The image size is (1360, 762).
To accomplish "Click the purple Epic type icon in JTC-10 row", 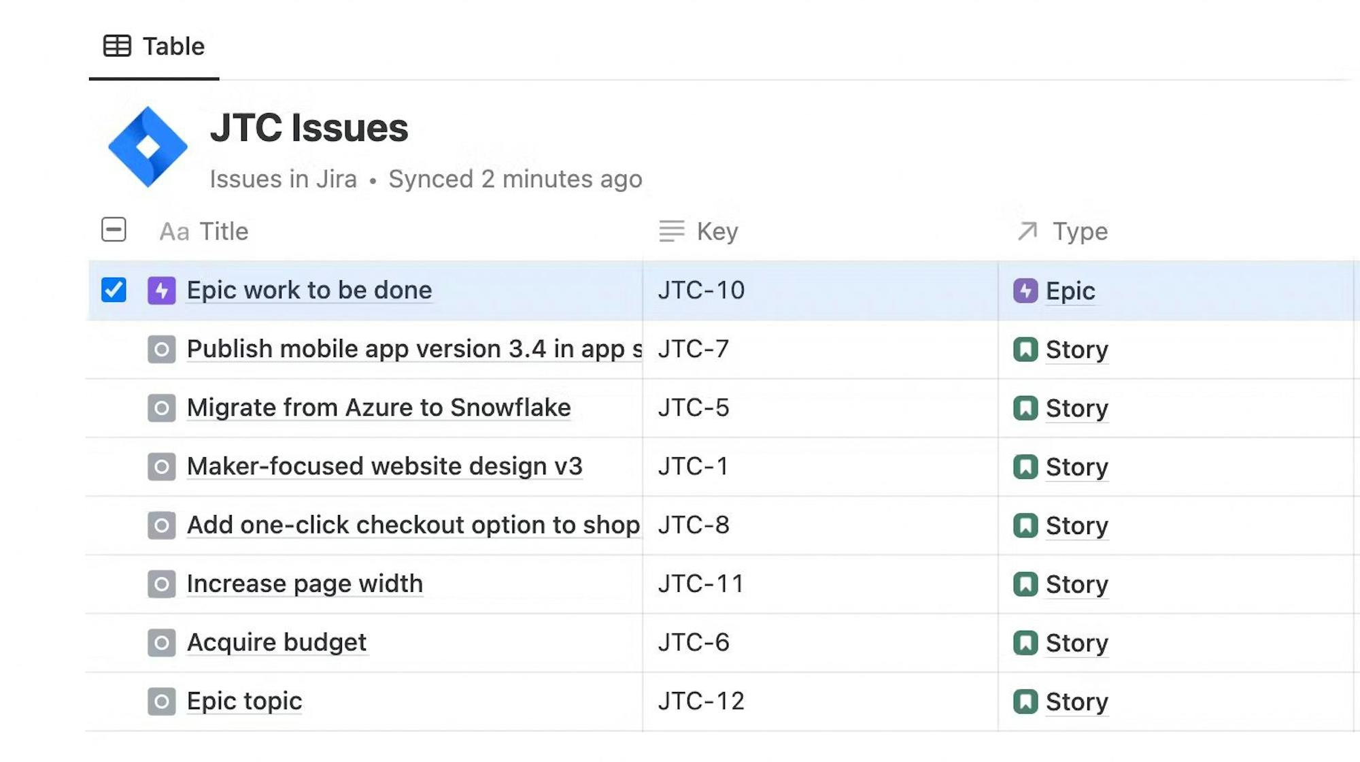I will [x=1025, y=291].
